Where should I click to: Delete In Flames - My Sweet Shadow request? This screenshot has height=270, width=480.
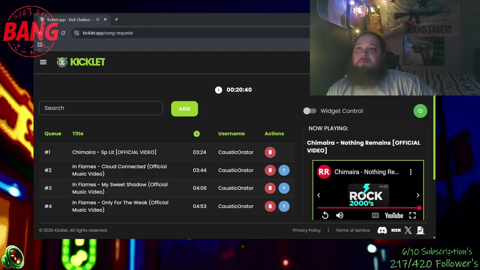pyautogui.click(x=270, y=188)
